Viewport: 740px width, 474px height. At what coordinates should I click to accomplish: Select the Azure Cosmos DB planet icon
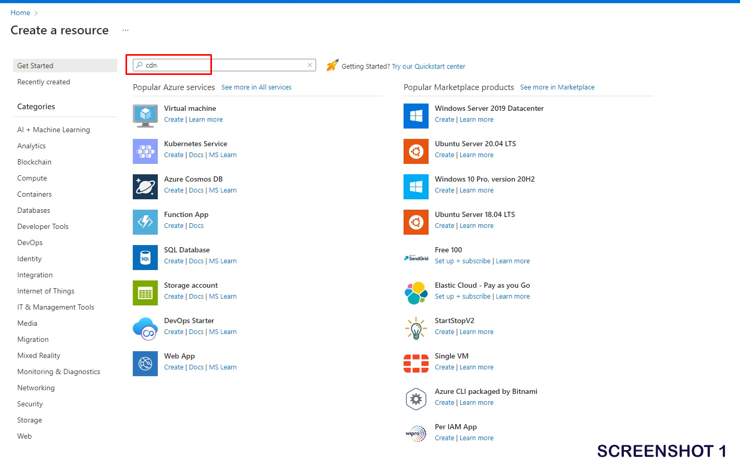pyautogui.click(x=145, y=187)
